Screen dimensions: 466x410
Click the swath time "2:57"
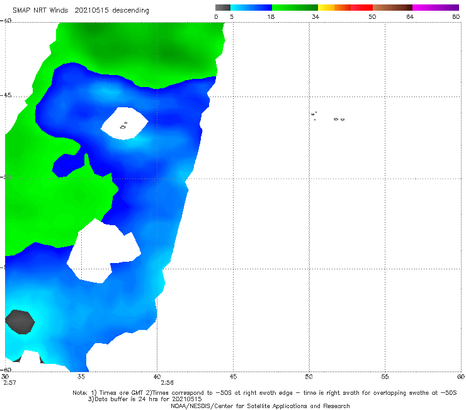(x=9, y=383)
